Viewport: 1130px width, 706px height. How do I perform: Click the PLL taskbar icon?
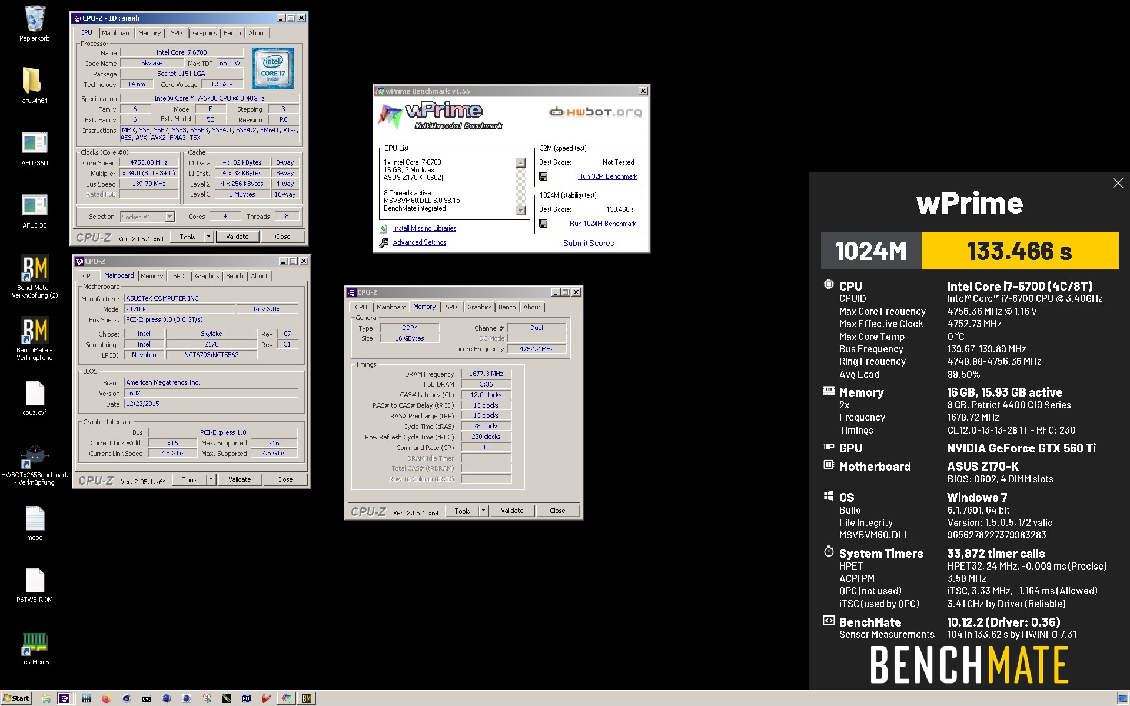coord(247,698)
